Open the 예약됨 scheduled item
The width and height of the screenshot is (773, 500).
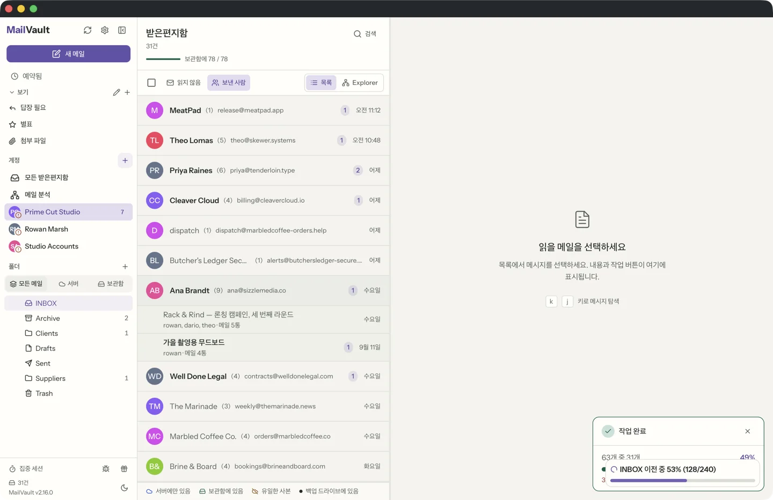[69, 76]
